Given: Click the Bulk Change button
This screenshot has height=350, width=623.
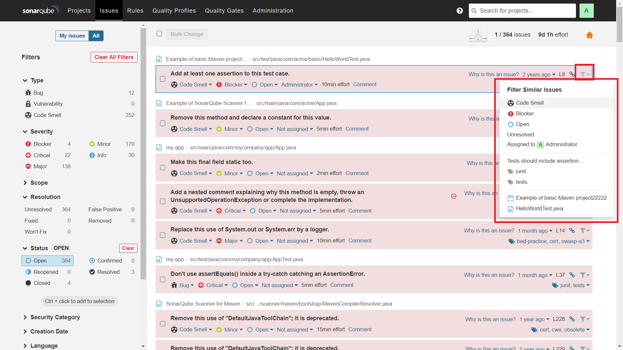Looking at the screenshot, I should (x=187, y=34).
